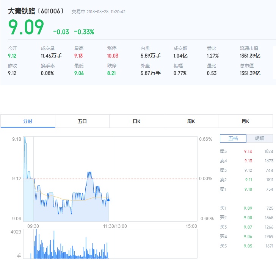Switch to the 周K chart tab

coord(191,121)
